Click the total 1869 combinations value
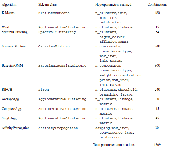The width and height of the screenshot is (169, 151). pyautogui.click(x=157, y=145)
